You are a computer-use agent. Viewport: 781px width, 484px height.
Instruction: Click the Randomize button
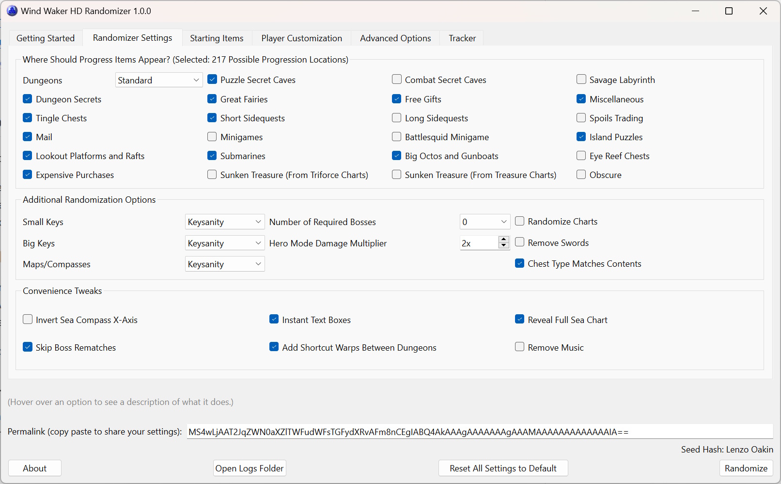click(x=746, y=468)
